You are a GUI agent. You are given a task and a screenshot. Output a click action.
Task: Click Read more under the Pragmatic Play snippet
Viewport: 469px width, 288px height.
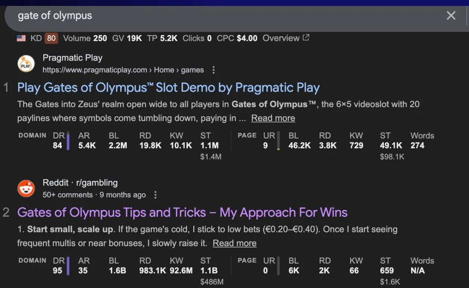pyautogui.click(x=273, y=118)
